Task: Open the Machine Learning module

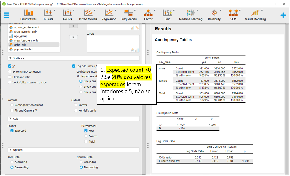Action: tap(191, 15)
